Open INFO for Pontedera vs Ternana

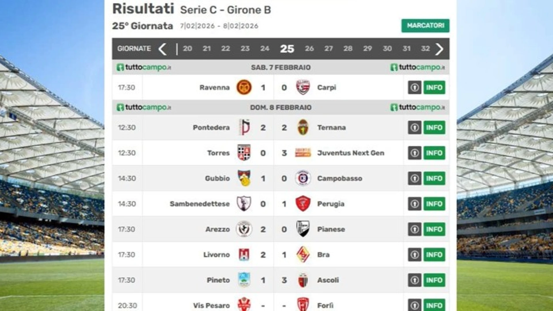(x=434, y=127)
